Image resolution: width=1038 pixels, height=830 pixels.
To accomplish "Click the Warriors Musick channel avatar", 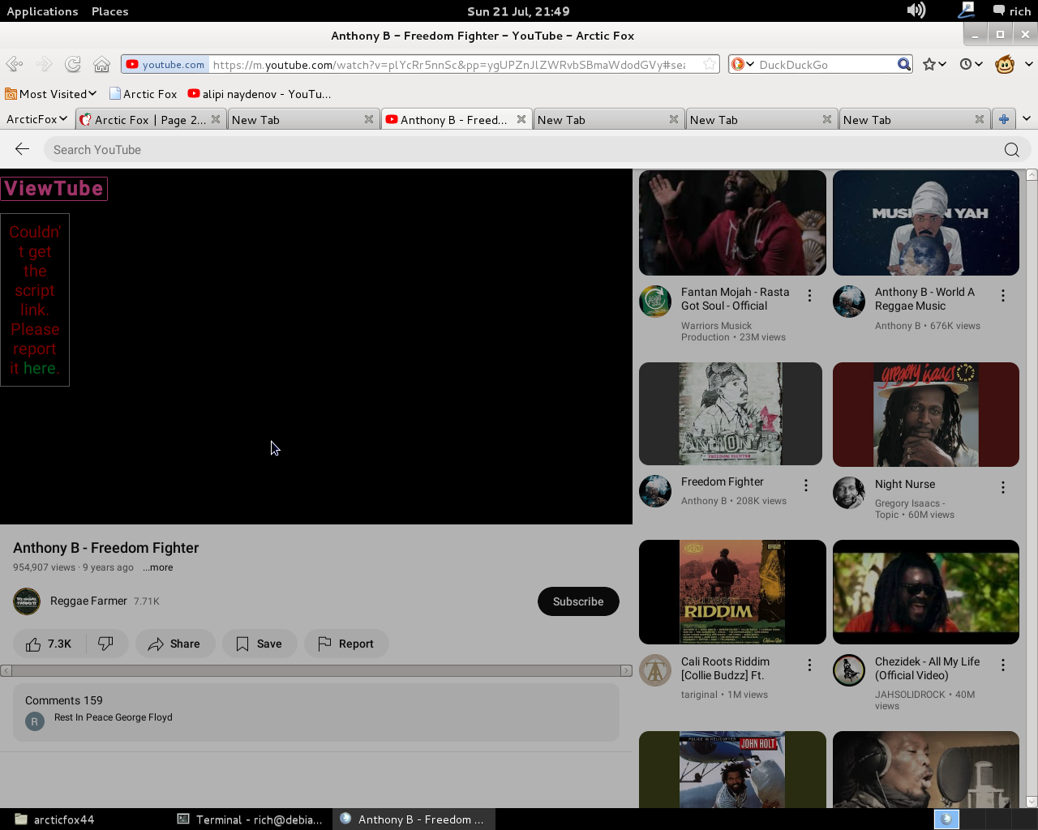I will tap(655, 302).
